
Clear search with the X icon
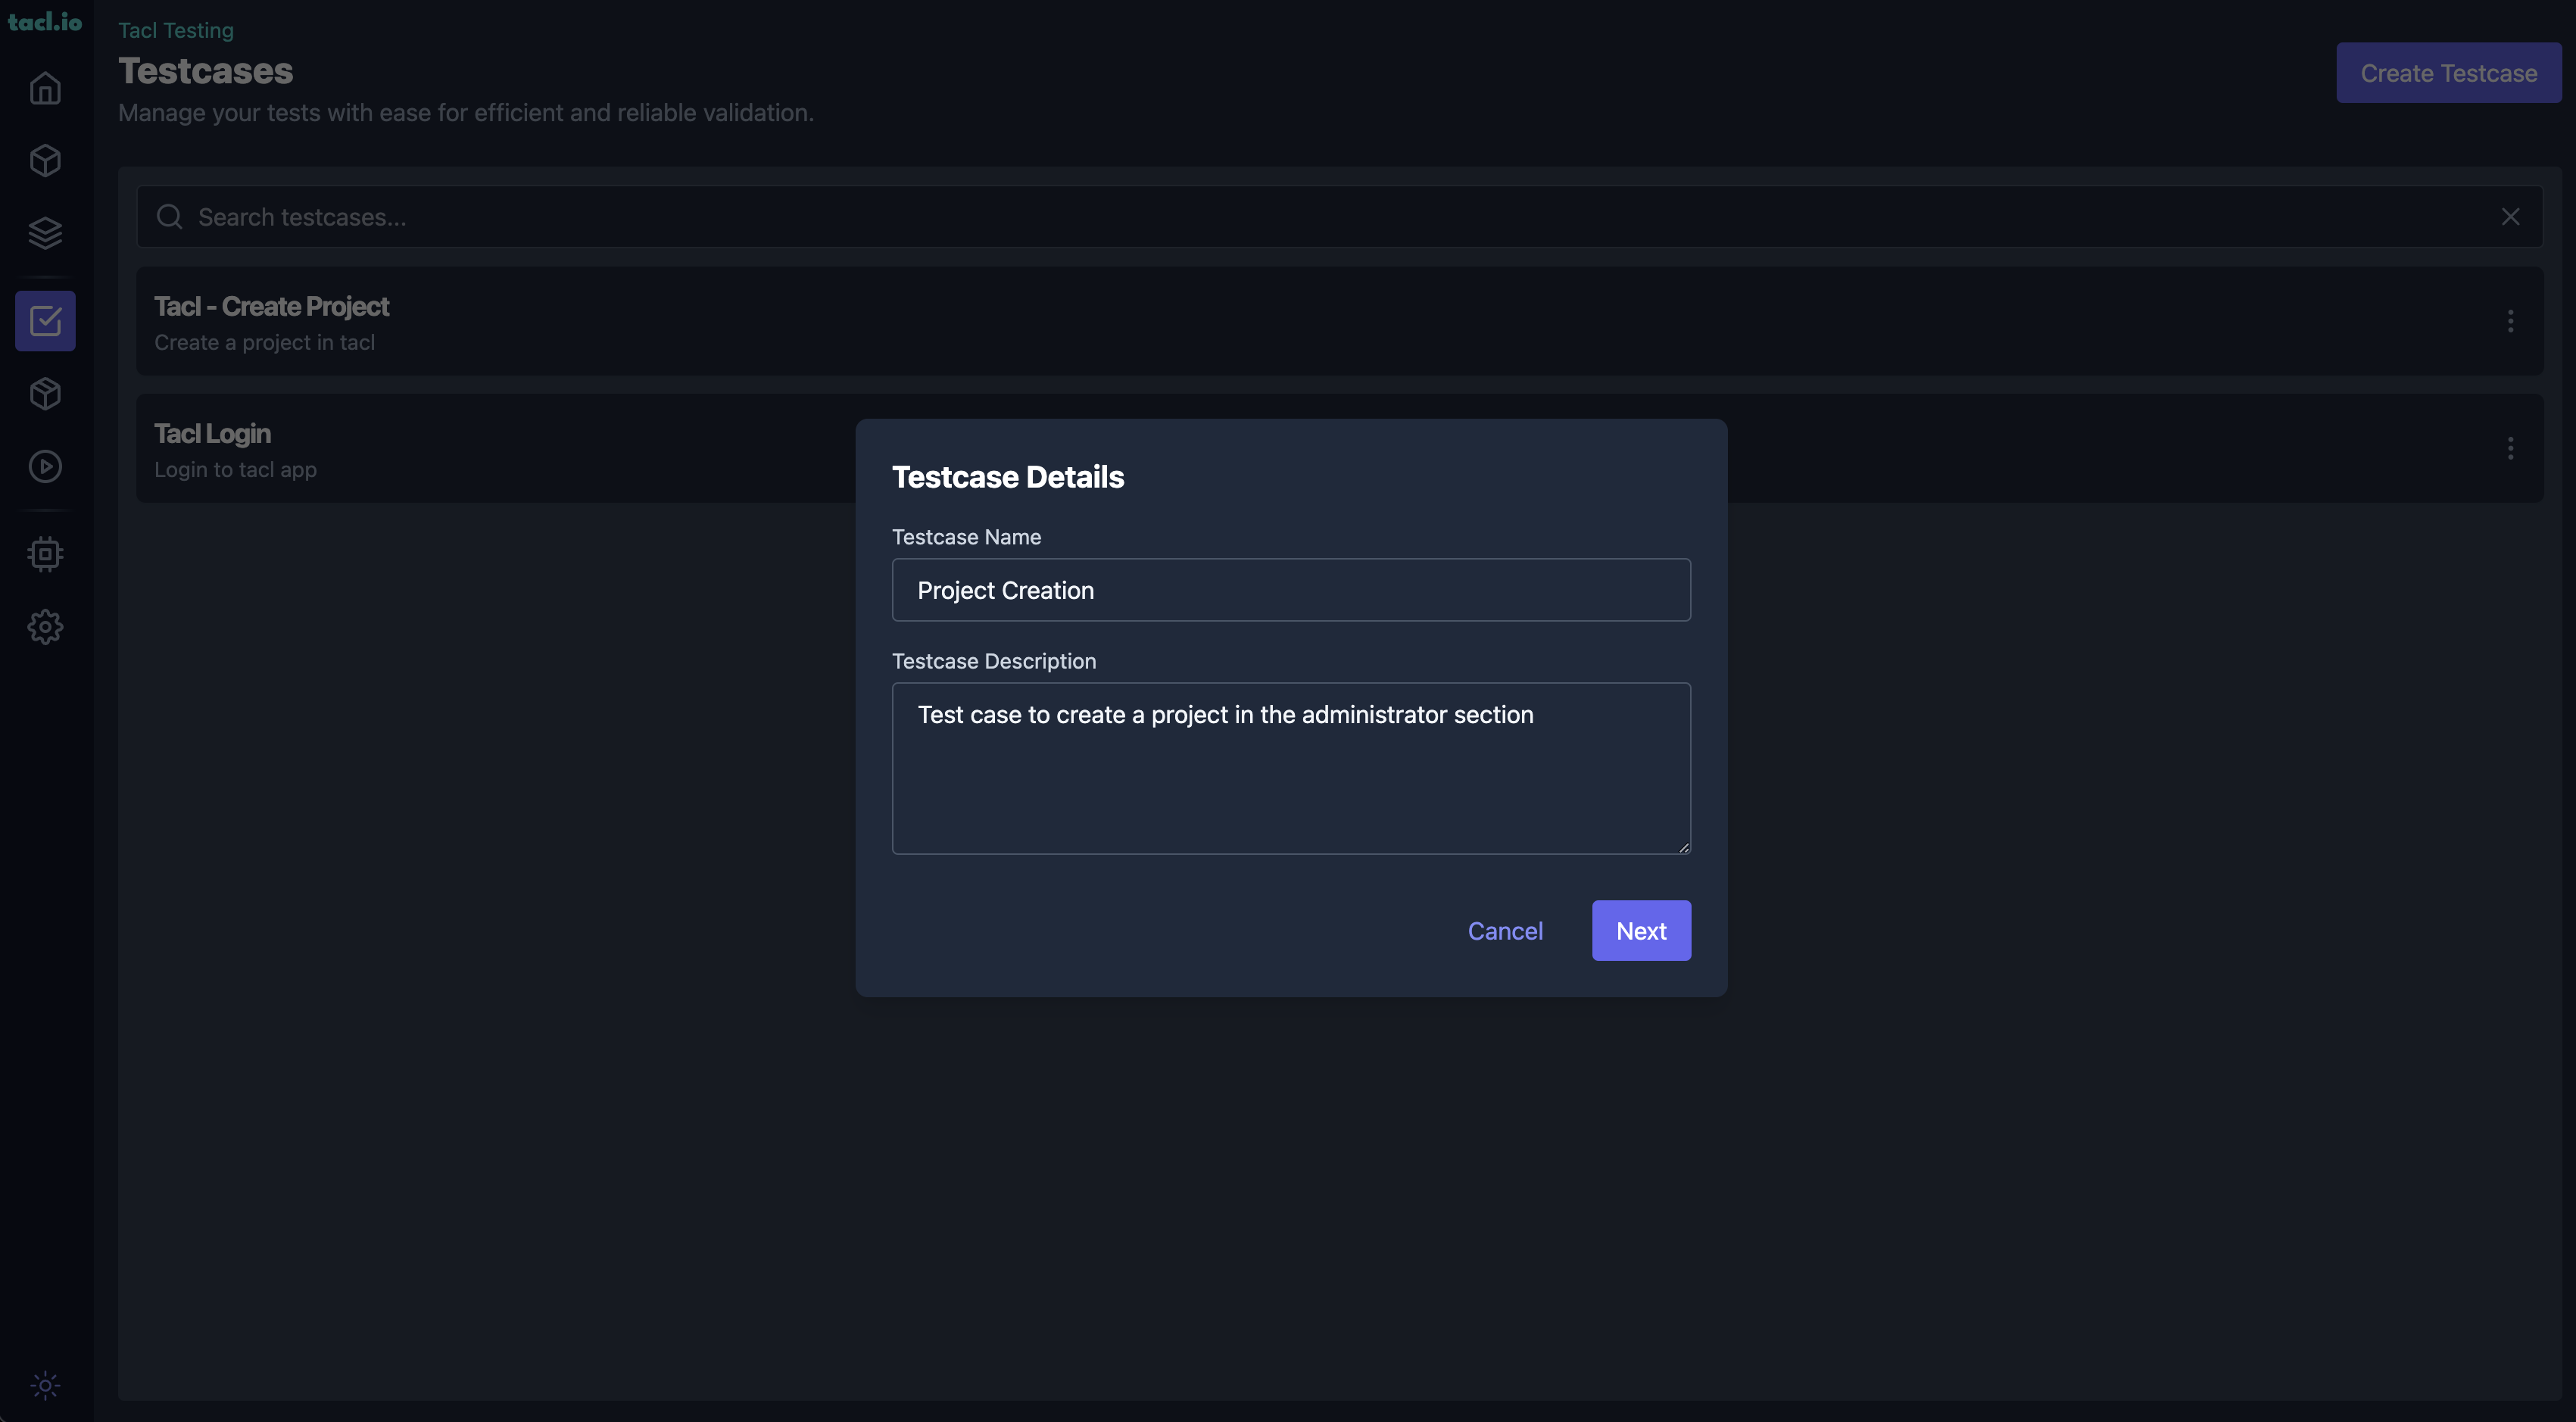pyautogui.click(x=2510, y=216)
